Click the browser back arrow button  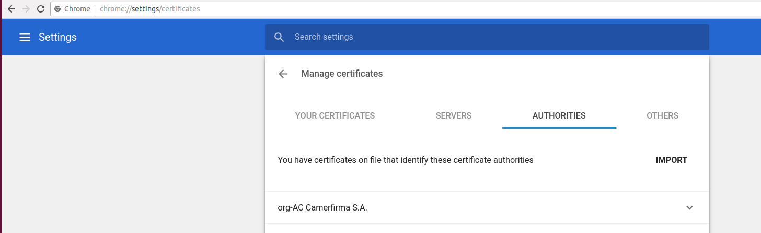point(11,9)
